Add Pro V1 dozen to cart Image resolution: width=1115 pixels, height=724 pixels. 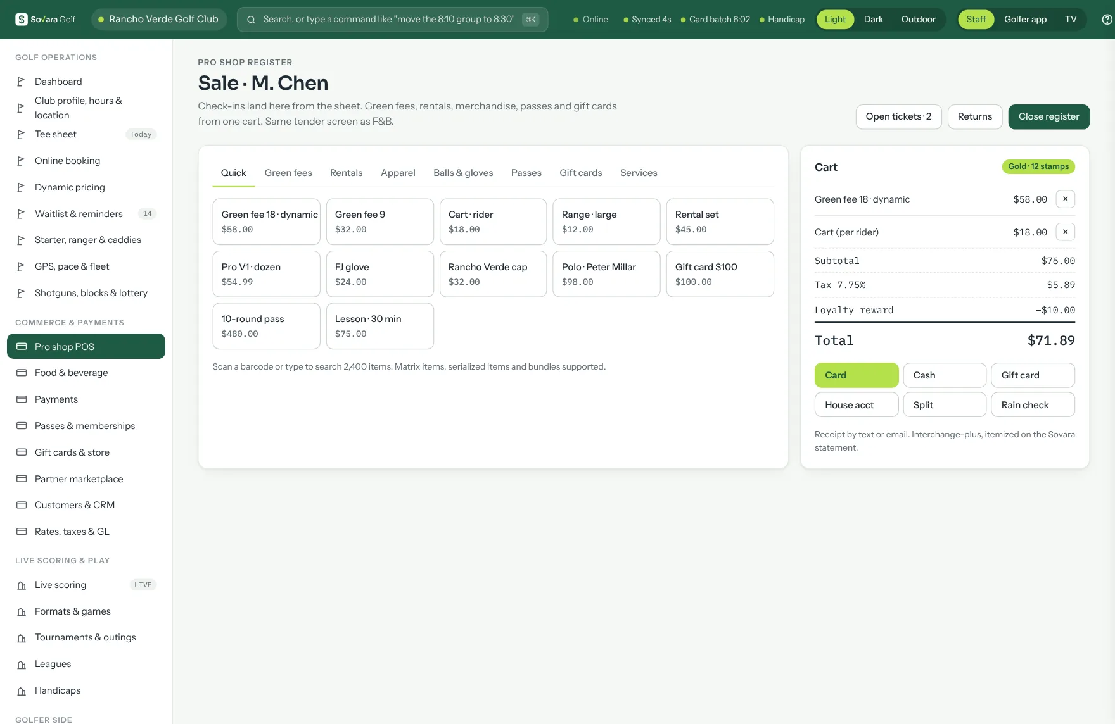[x=266, y=274]
